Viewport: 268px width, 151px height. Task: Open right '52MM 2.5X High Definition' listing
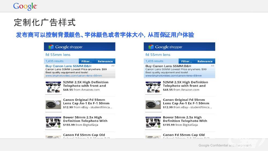(x=185, y=84)
